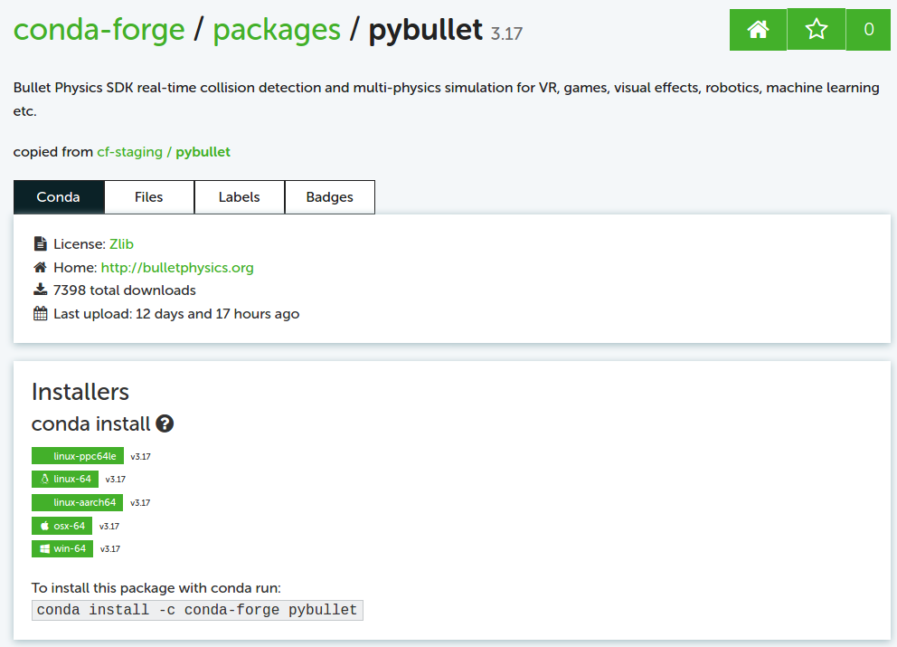Open http://bulletphysics.org homepage link
The height and width of the screenshot is (647, 897).
pyautogui.click(x=176, y=268)
